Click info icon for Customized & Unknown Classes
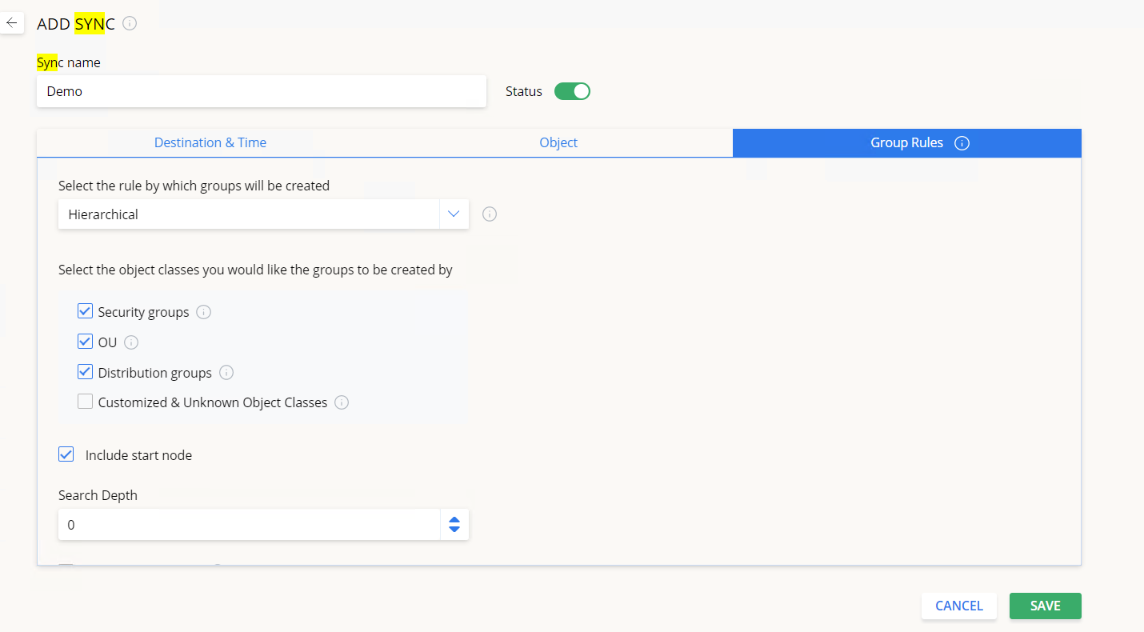This screenshot has width=1144, height=632. coord(342,402)
